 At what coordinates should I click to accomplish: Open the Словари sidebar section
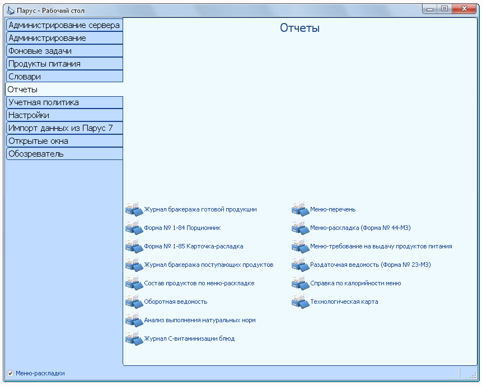point(64,77)
